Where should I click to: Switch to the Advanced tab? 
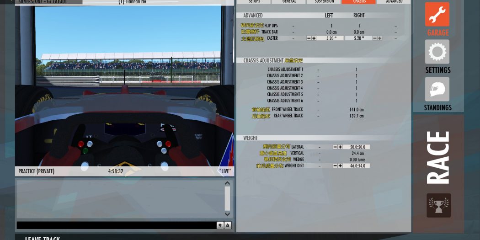(394, 1)
